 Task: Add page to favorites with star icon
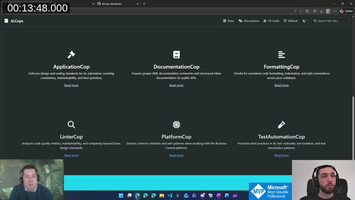pyautogui.click(x=301, y=11)
